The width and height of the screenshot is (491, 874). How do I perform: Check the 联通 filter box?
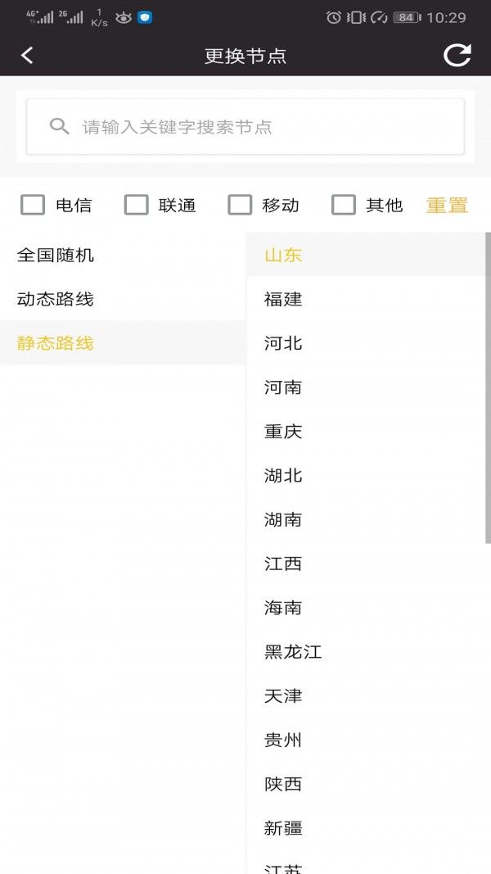pyautogui.click(x=137, y=205)
